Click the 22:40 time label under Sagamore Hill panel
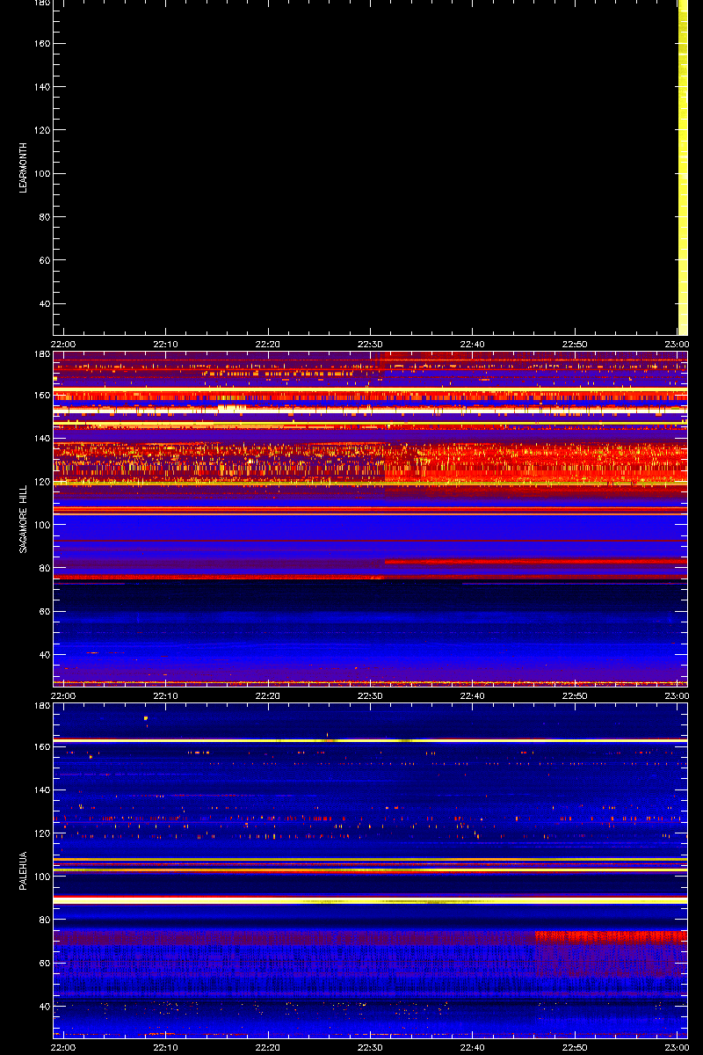Image resolution: width=703 pixels, height=1055 pixels. click(472, 695)
